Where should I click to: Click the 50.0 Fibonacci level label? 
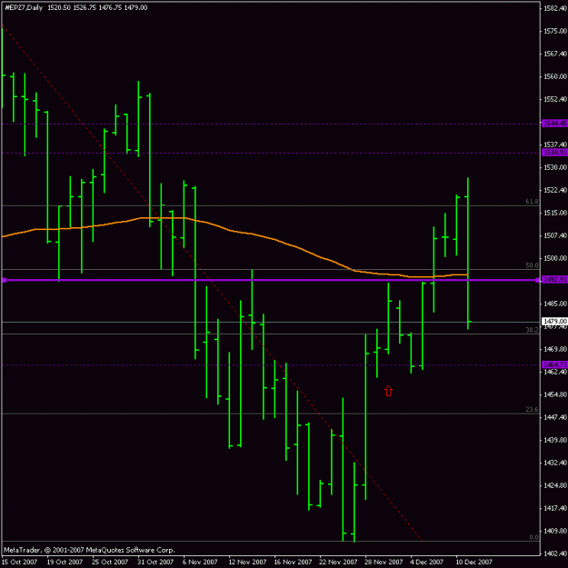point(532,265)
